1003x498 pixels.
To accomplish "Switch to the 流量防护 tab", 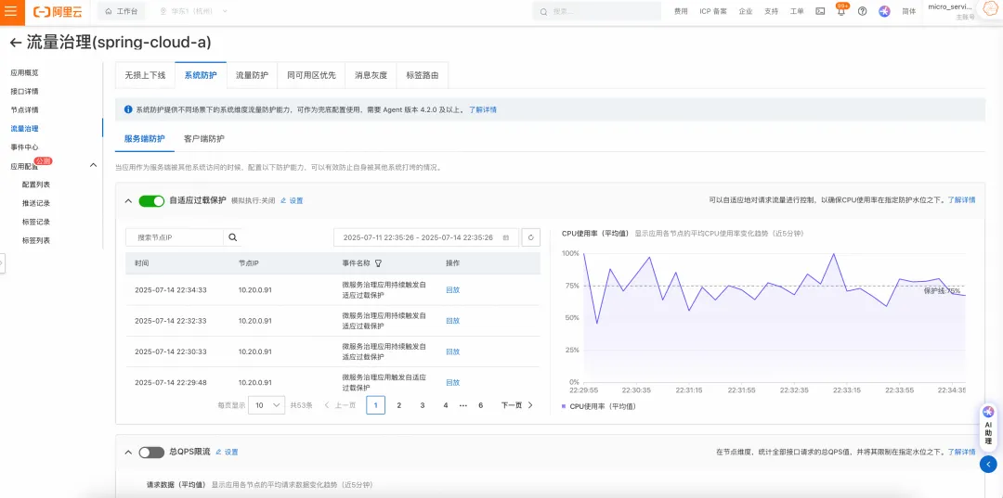I will click(x=252, y=75).
